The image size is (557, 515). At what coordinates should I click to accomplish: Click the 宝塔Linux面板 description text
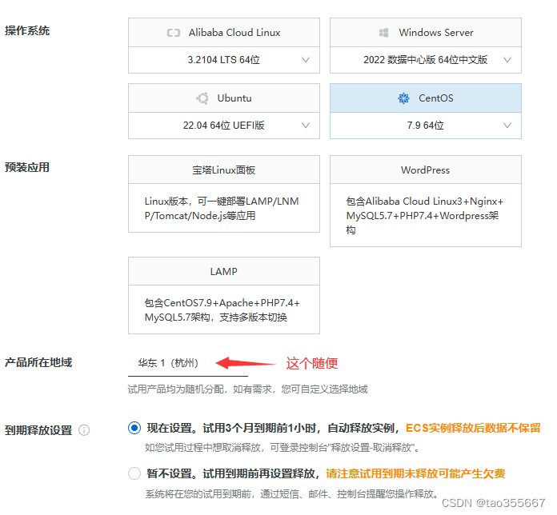[222, 209]
